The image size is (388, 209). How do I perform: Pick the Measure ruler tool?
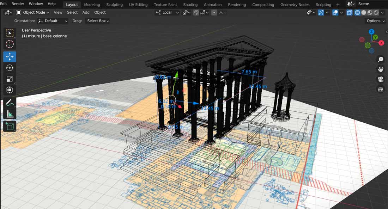pos(10,114)
